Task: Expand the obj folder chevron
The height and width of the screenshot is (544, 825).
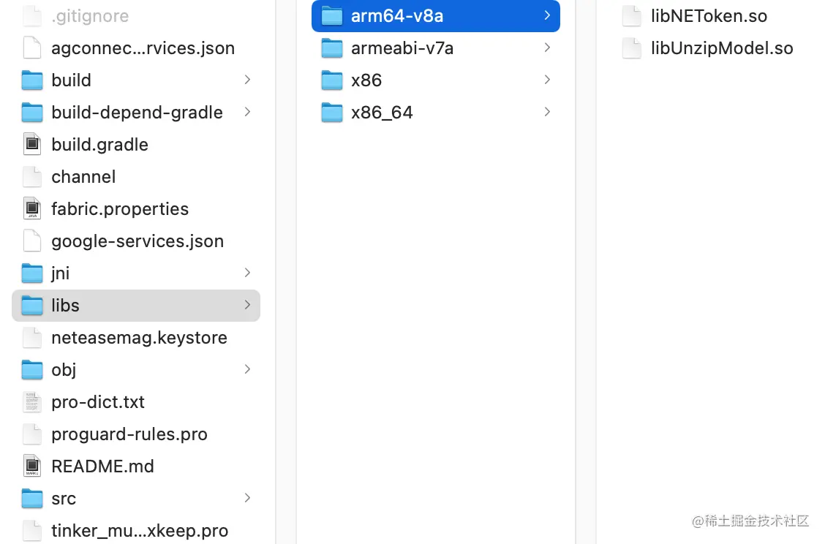Action: [x=247, y=369]
